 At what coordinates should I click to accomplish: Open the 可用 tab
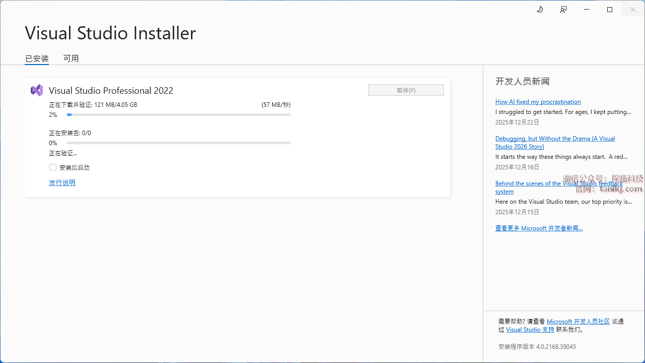coord(71,58)
